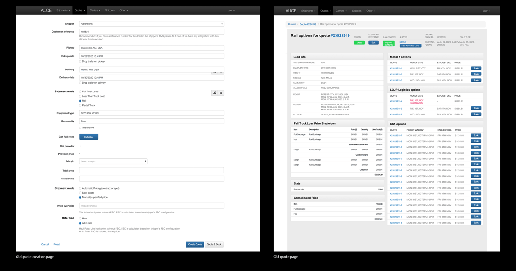
Task: Click the Delivery field showing Morris, MN
Action: pos(151,69)
